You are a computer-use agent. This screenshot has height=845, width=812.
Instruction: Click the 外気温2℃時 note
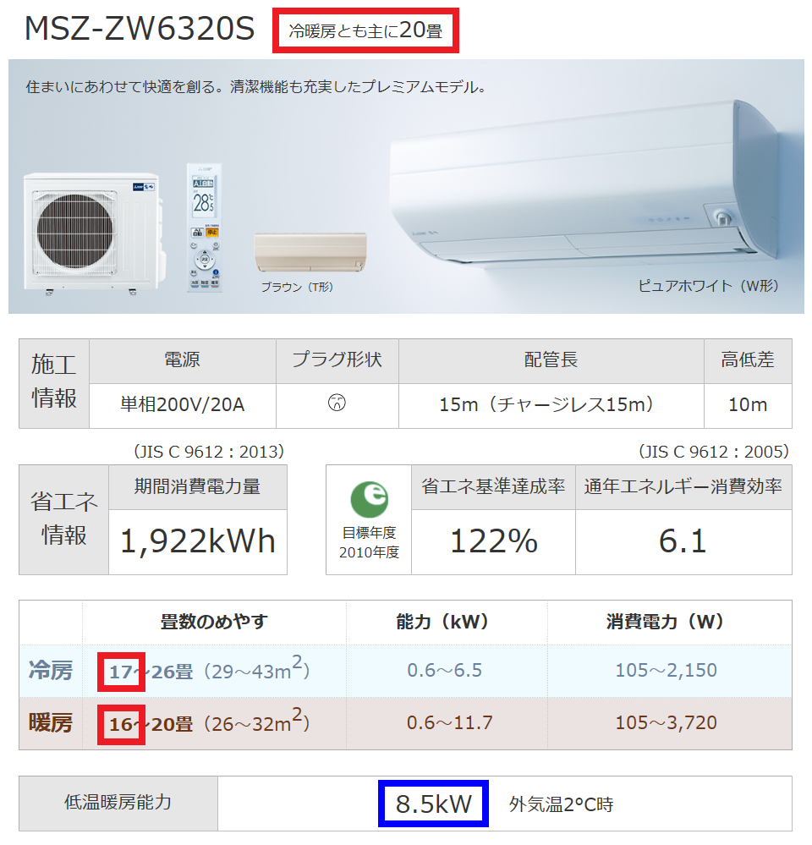pos(562,804)
